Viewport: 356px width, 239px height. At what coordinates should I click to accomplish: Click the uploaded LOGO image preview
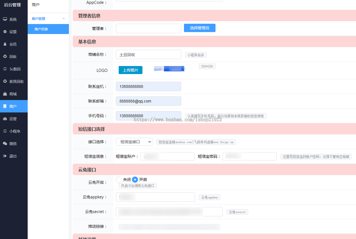169,69
